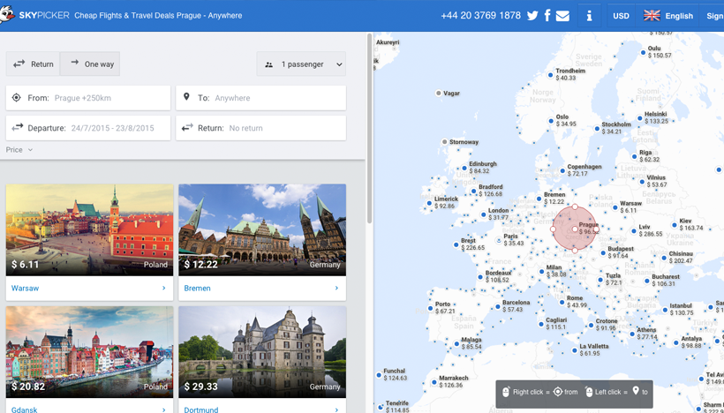Click the map pin icon in To field

tap(186, 98)
